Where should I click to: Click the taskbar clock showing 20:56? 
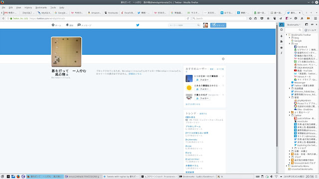tap(310, 177)
